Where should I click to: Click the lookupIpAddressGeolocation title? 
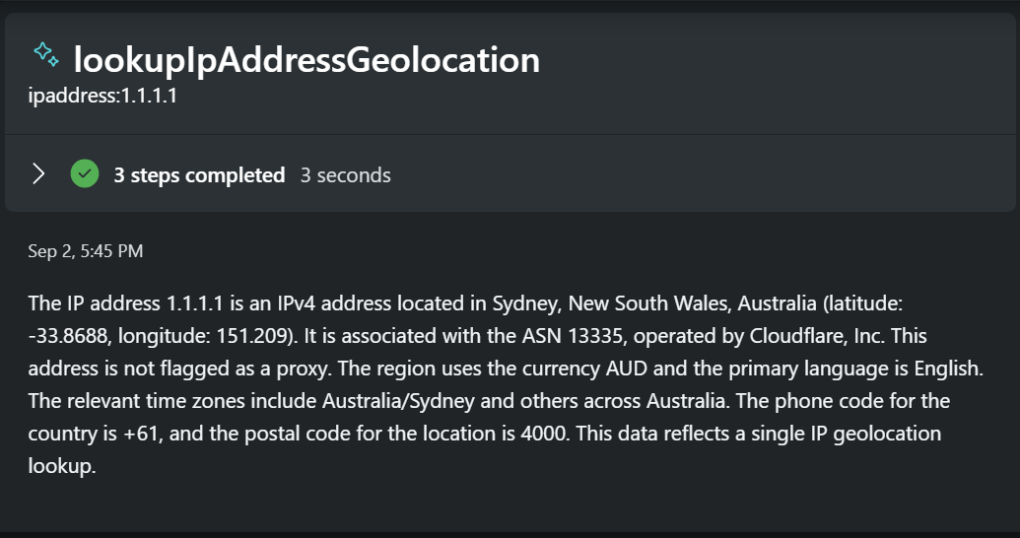coord(306,60)
